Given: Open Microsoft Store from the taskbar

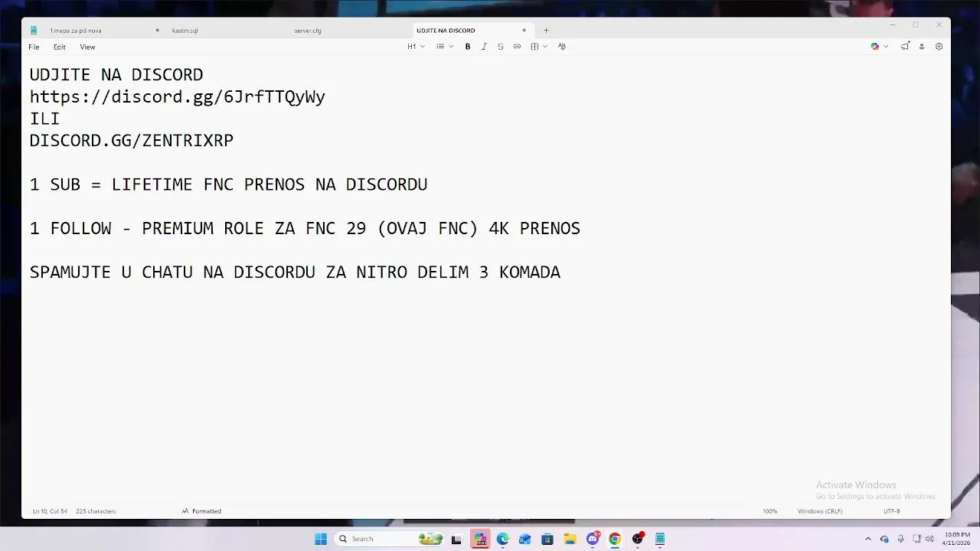Looking at the screenshot, I should point(547,539).
